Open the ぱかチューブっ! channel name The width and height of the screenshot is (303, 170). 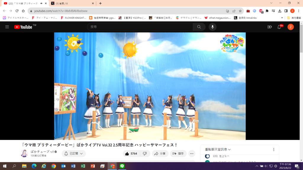coord(42,152)
